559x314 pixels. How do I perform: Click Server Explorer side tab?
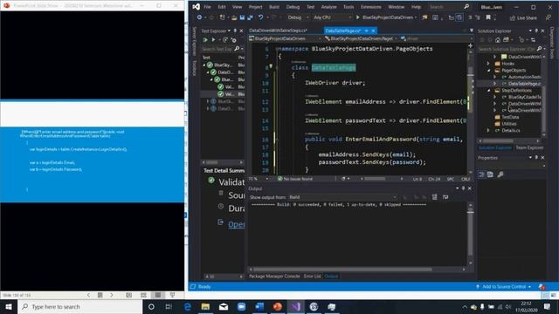(x=194, y=41)
